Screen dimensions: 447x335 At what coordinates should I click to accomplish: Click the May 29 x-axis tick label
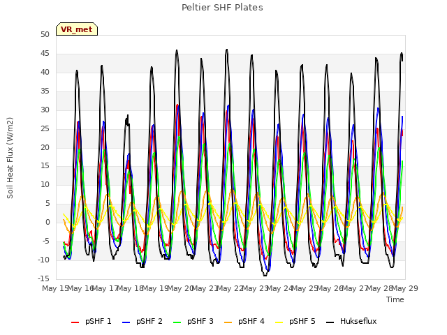tap(405, 288)
